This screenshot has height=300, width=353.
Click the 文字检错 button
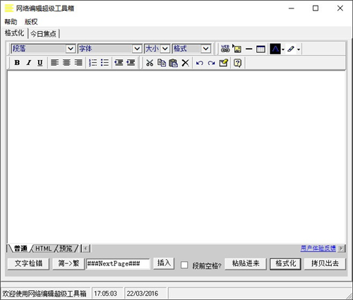point(28,263)
